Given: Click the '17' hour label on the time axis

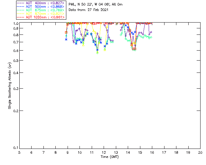Looking at the screenshot, I should coord(164,152).
